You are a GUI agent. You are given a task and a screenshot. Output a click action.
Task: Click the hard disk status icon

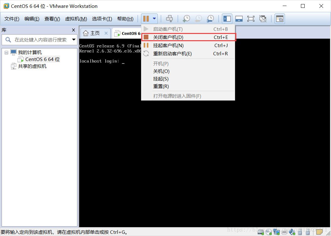coord(261,232)
